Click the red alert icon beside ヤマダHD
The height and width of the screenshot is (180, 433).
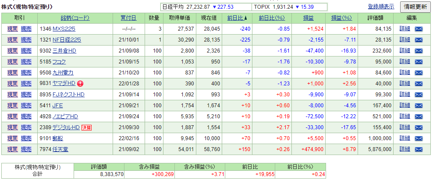coord(80,84)
